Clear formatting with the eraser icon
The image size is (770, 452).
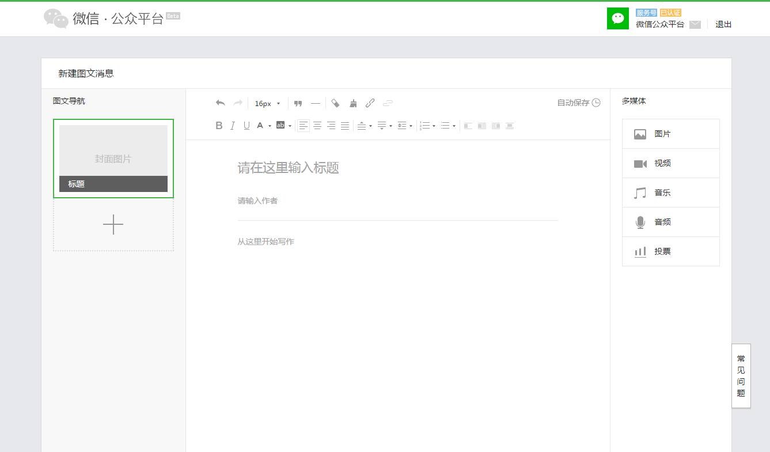[336, 103]
